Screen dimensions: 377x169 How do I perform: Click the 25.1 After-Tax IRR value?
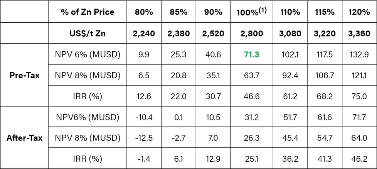pos(251,159)
